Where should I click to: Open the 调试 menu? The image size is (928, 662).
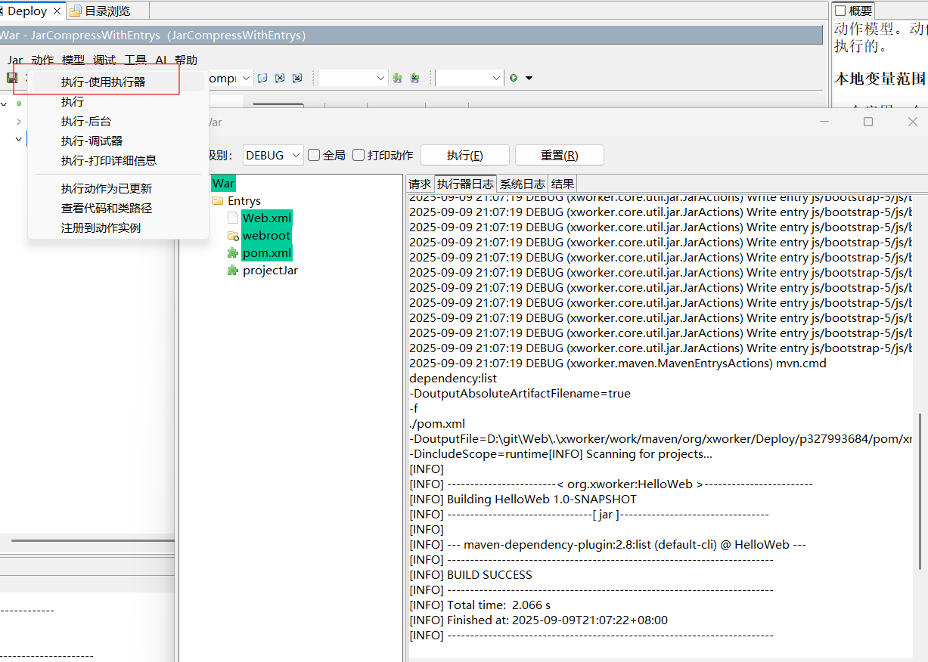tap(104, 60)
